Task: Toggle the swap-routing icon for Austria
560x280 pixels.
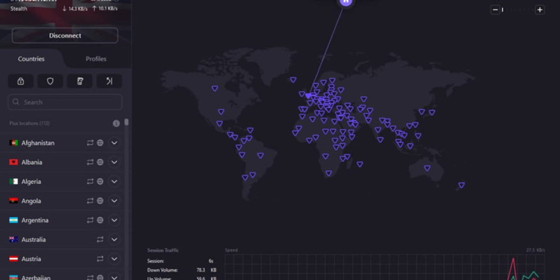Action: tap(100, 259)
